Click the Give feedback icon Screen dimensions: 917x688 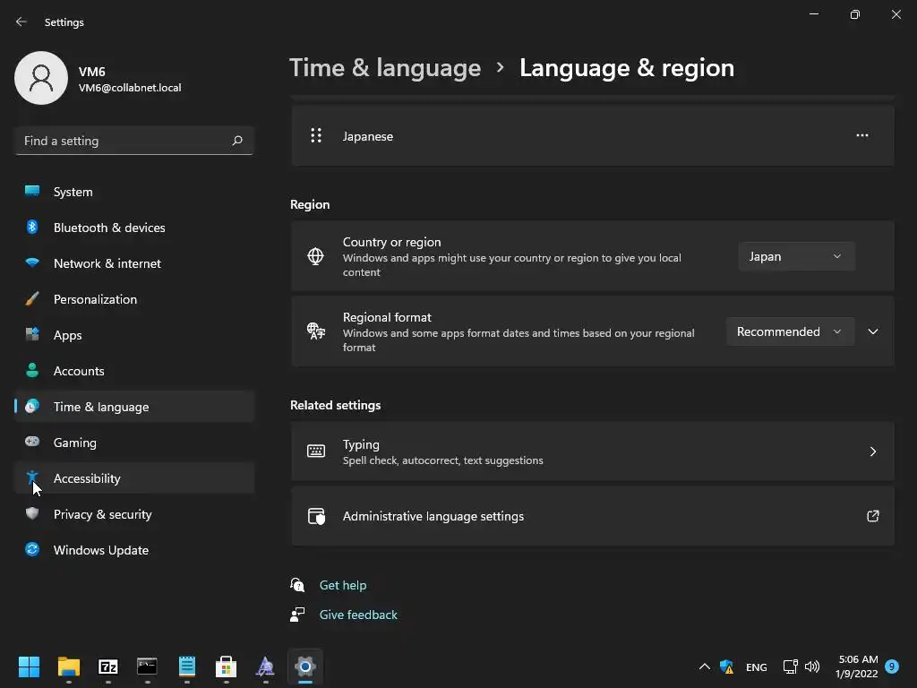click(297, 615)
